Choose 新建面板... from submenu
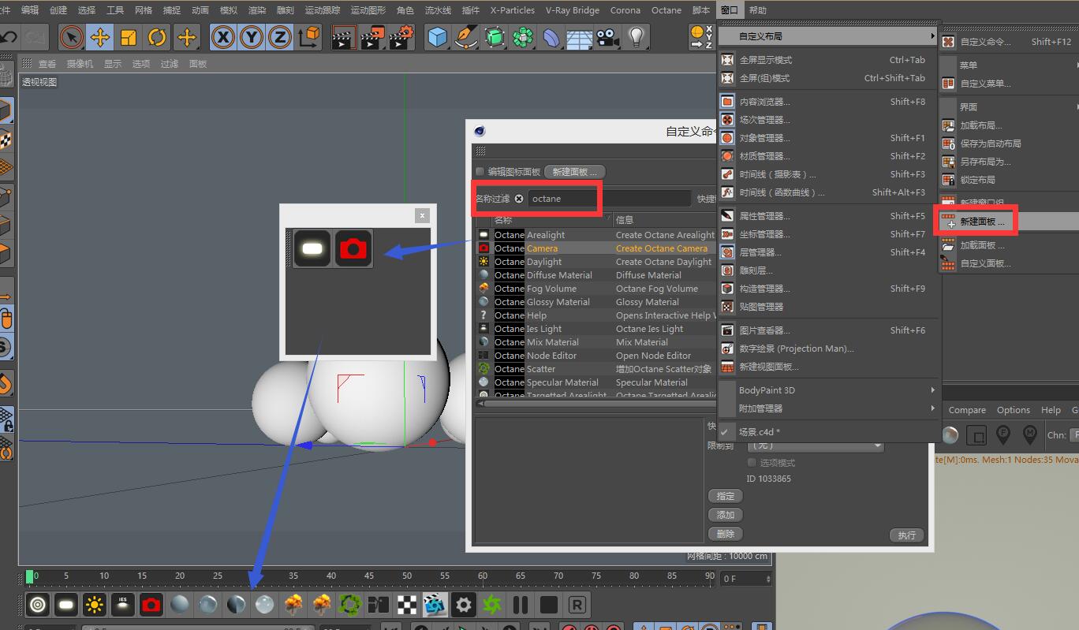 pyautogui.click(x=982, y=222)
